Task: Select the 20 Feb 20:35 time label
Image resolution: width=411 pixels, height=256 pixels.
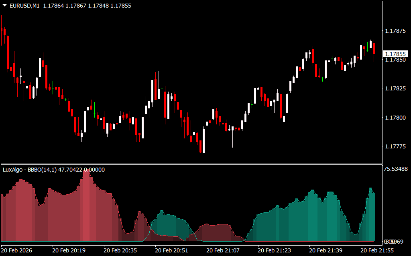Action: (120, 250)
